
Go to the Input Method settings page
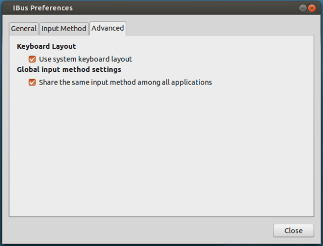pos(64,29)
